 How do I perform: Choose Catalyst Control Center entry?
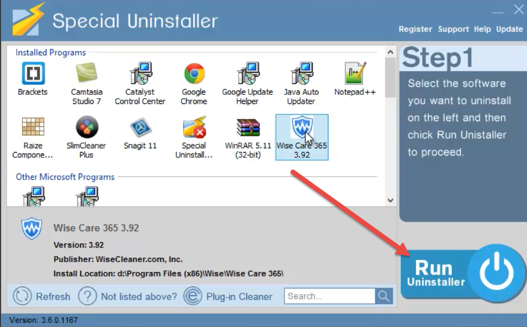click(x=140, y=83)
